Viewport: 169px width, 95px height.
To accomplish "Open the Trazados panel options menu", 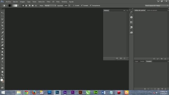I will [x=168, y=61].
